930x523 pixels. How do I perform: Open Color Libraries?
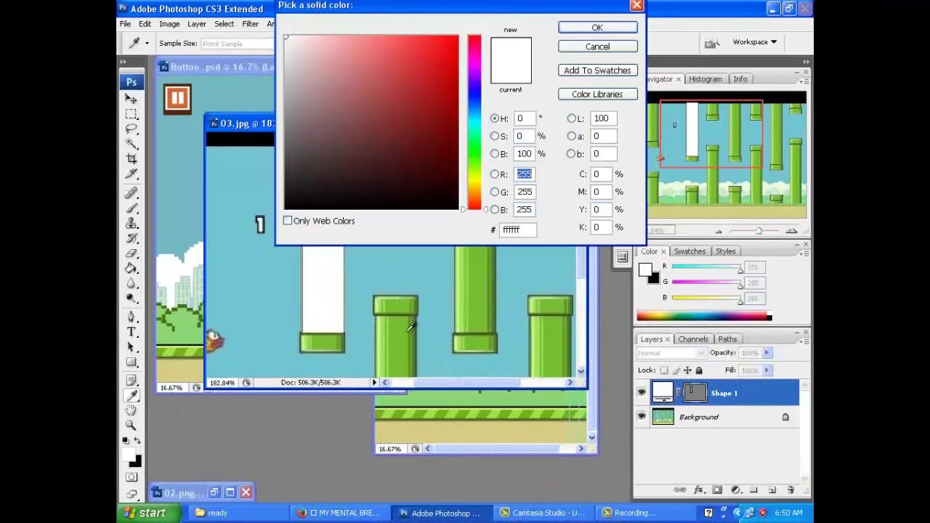point(597,94)
